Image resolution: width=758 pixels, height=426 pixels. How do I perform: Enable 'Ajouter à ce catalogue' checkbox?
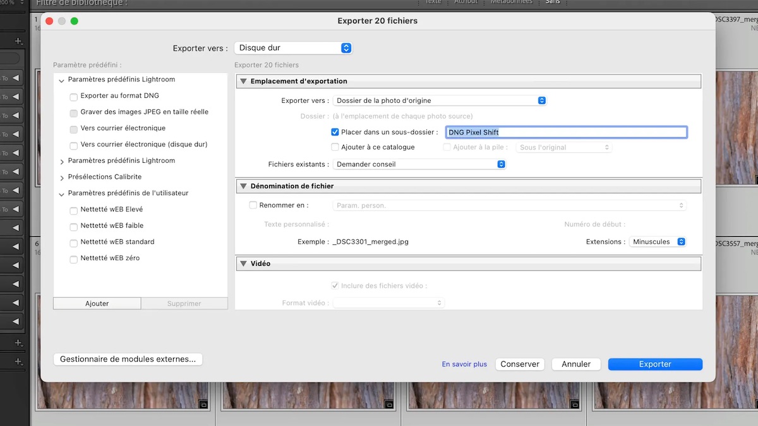point(335,147)
